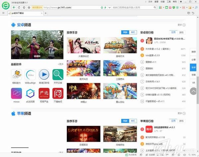This screenshot has width=199, height=157.
Task: Open the mixoo app icon
Action: pos(16,93)
